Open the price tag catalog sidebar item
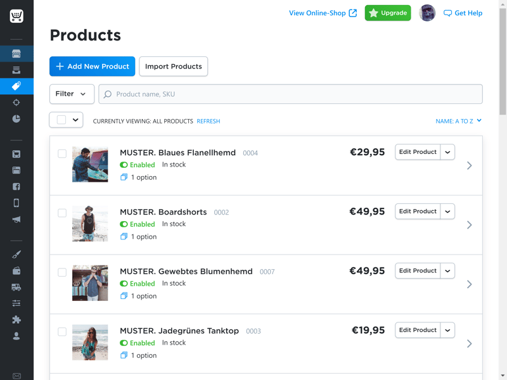507x380 pixels. [16, 86]
